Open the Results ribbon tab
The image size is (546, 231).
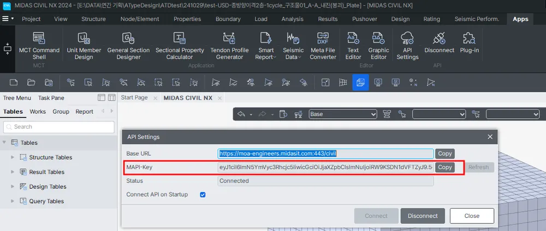point(328,19)
